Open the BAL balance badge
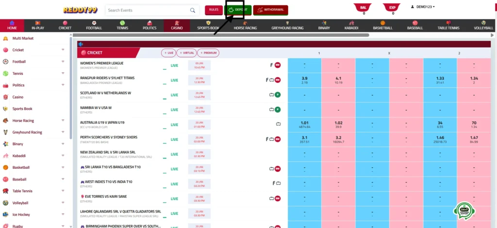This screenshot has height=228, width=497. (x=364, y=7)
